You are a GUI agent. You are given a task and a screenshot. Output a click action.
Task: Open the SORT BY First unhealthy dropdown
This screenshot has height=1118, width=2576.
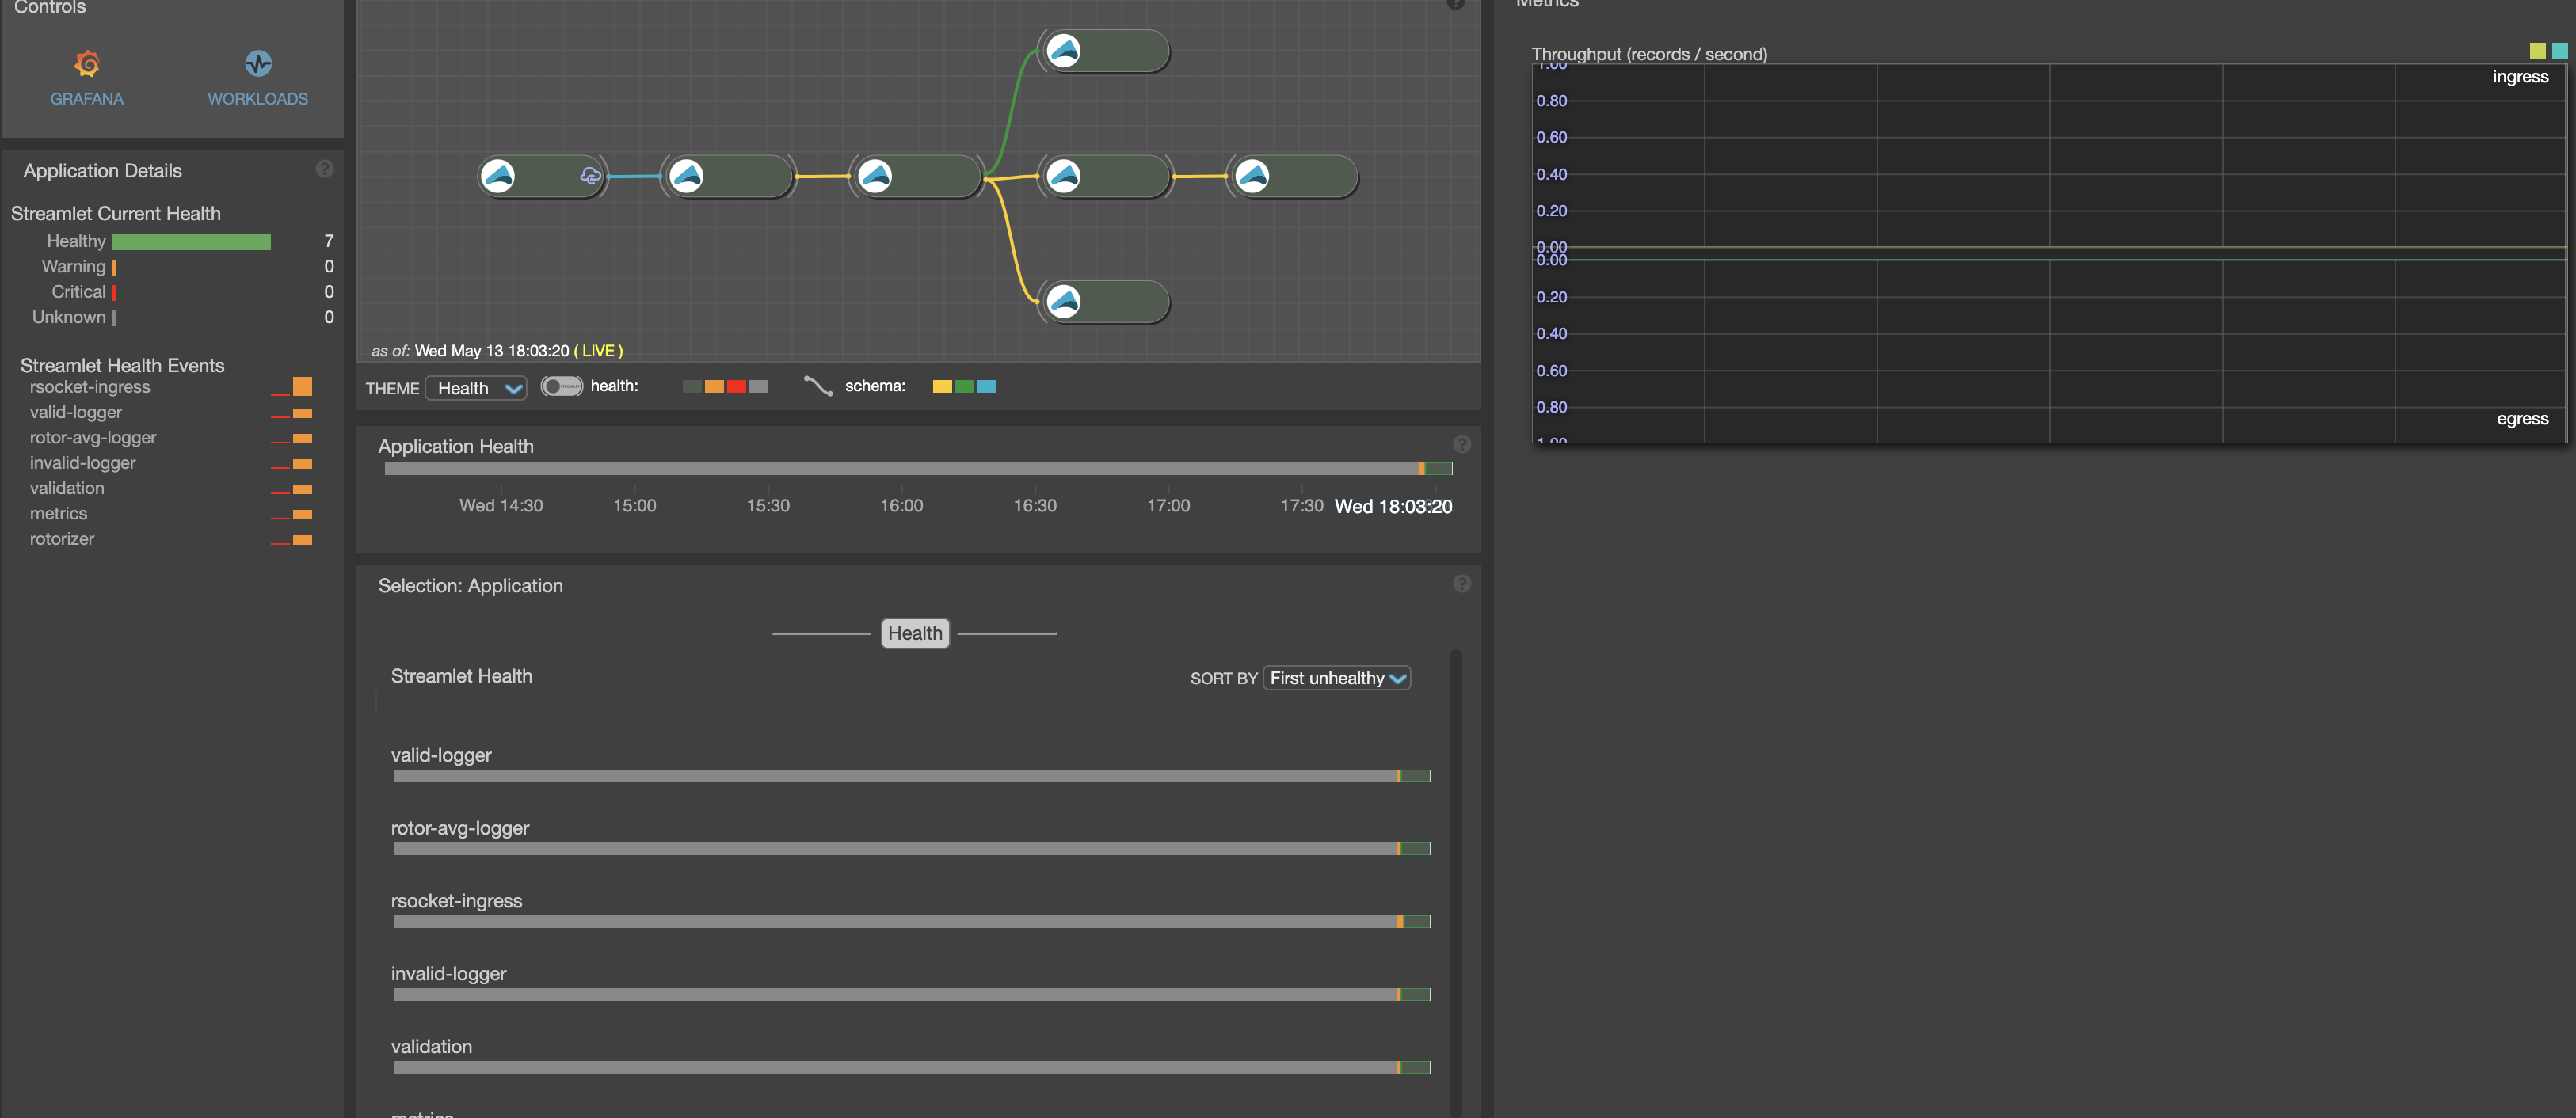coord(1337,678)
